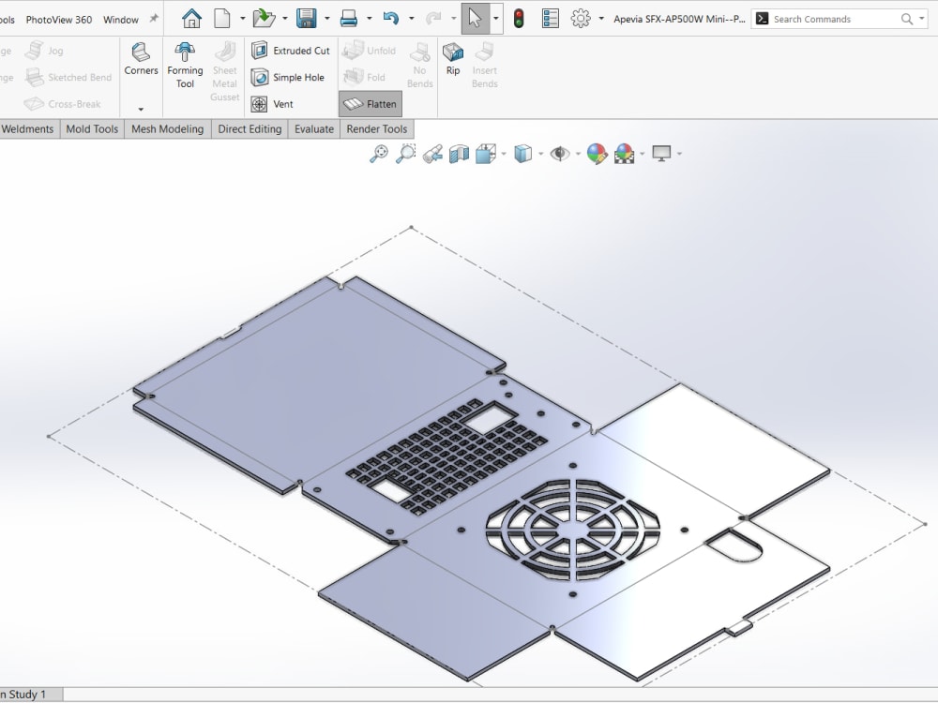Screen dimensions: 938x703
Task: Click the Apply Scene sphere icon
Action: click(624, 154)
